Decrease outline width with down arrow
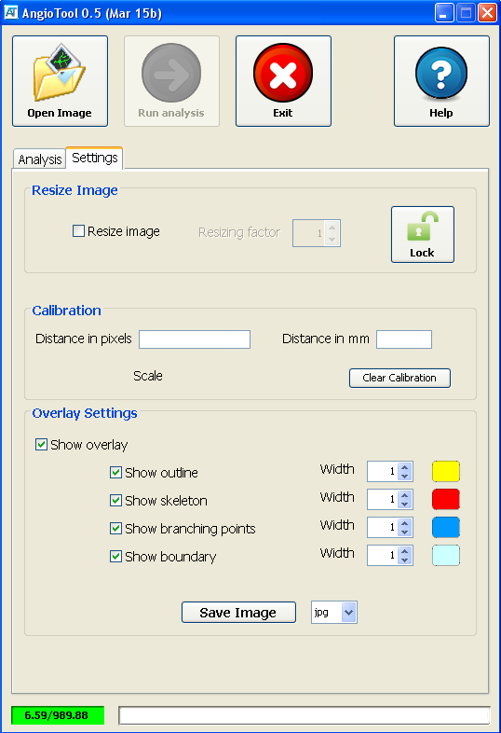This screenshot has height=733, width=501. pyautogui.click(x=405, y=476)
